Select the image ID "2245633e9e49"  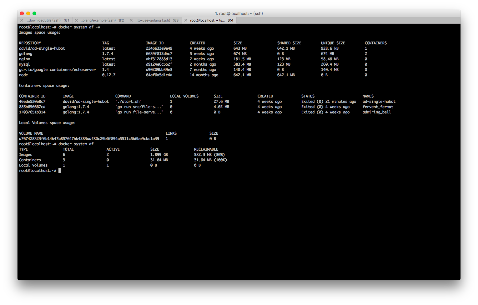[159, 48]
